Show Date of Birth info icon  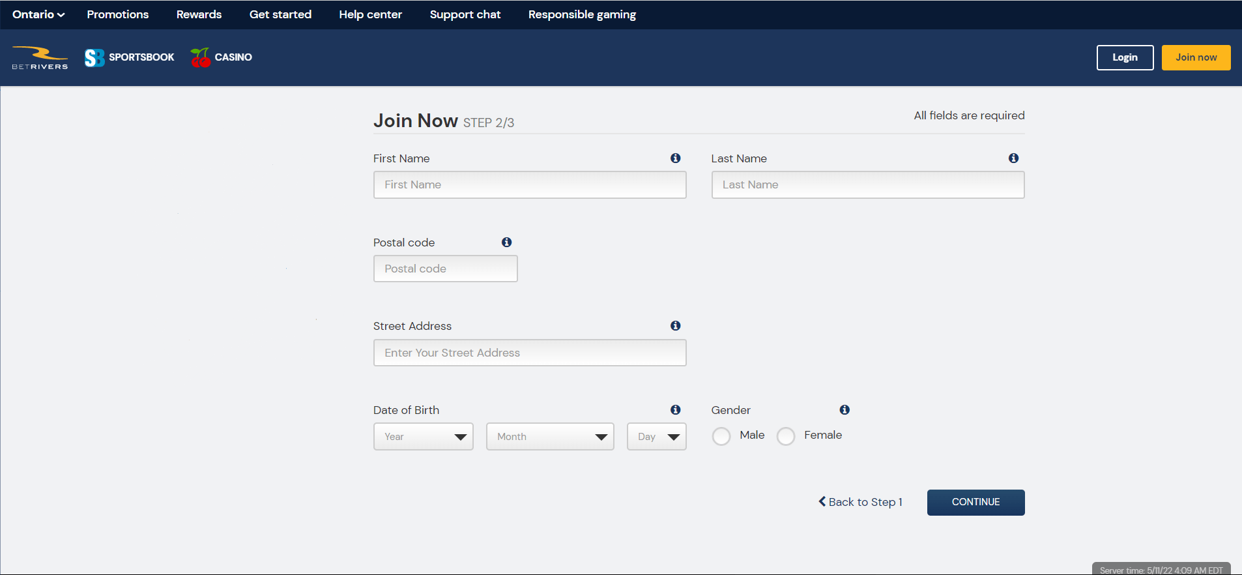click(x=676, y=409)
